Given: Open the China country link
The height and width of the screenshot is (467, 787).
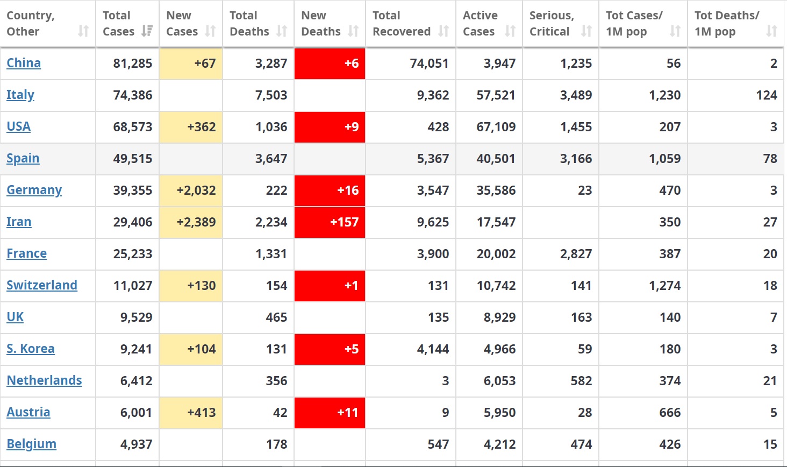Looking at the screenshot, I should coord(24,63).
